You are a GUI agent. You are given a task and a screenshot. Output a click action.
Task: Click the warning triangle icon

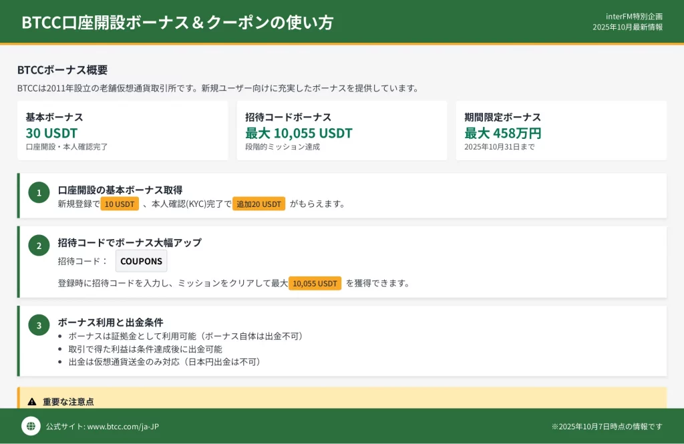click(32, 402)
